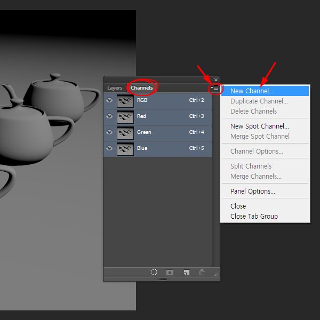
Task: Click the Blue channel thumbnail
Action: [x=125, y=149]
